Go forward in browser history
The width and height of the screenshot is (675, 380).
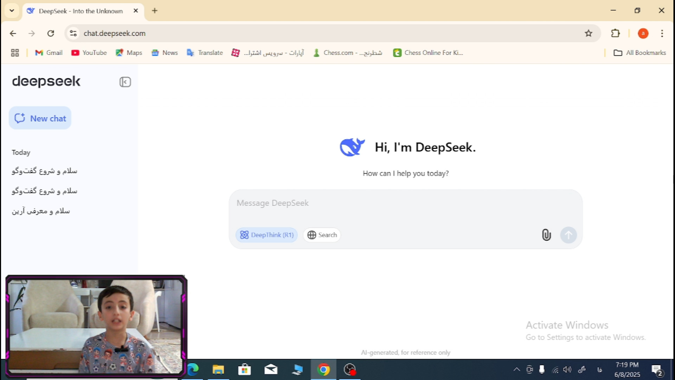pyautogui.click(x=32, y=33)
